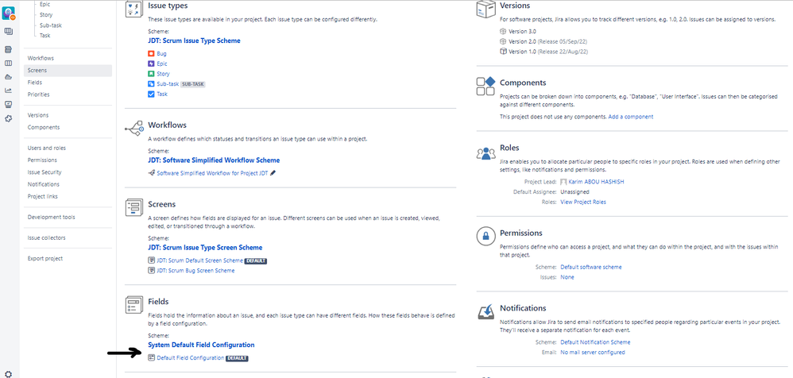Select Epic in issue types tree
Viewport: 793px width, 378px height.
click(x=45, y=4)
